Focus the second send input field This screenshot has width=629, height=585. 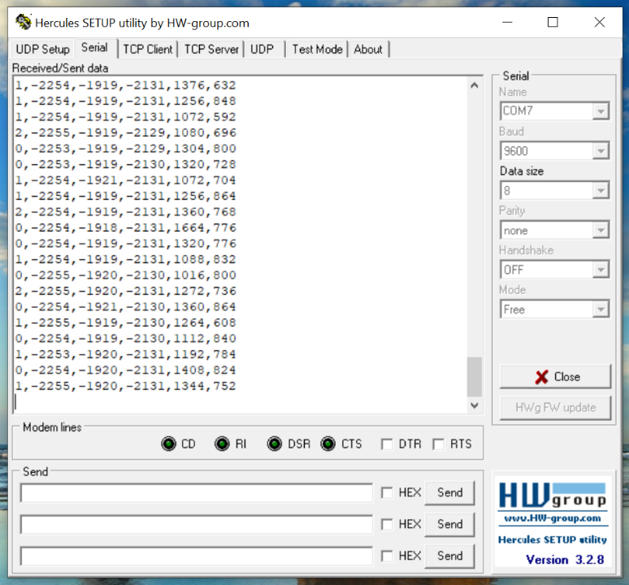[197, 524]
